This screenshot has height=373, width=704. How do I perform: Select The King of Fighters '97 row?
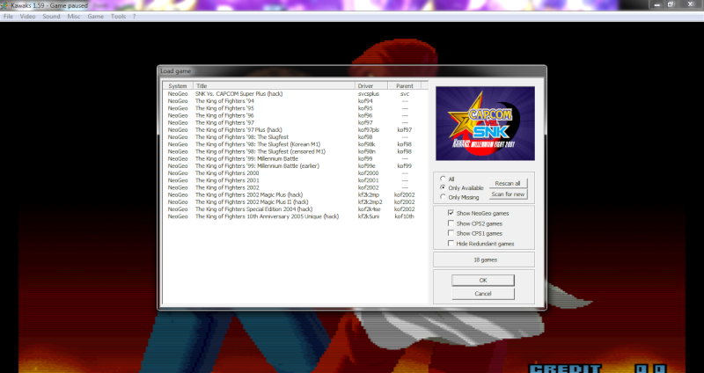[295, 122]
